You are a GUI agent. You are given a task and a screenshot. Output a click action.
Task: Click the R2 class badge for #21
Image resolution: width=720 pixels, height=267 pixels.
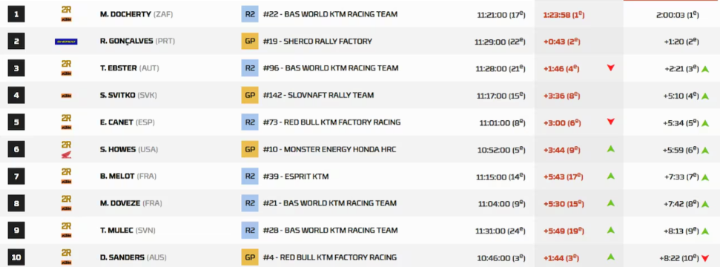pyautogui.click(x=250, y=203)
